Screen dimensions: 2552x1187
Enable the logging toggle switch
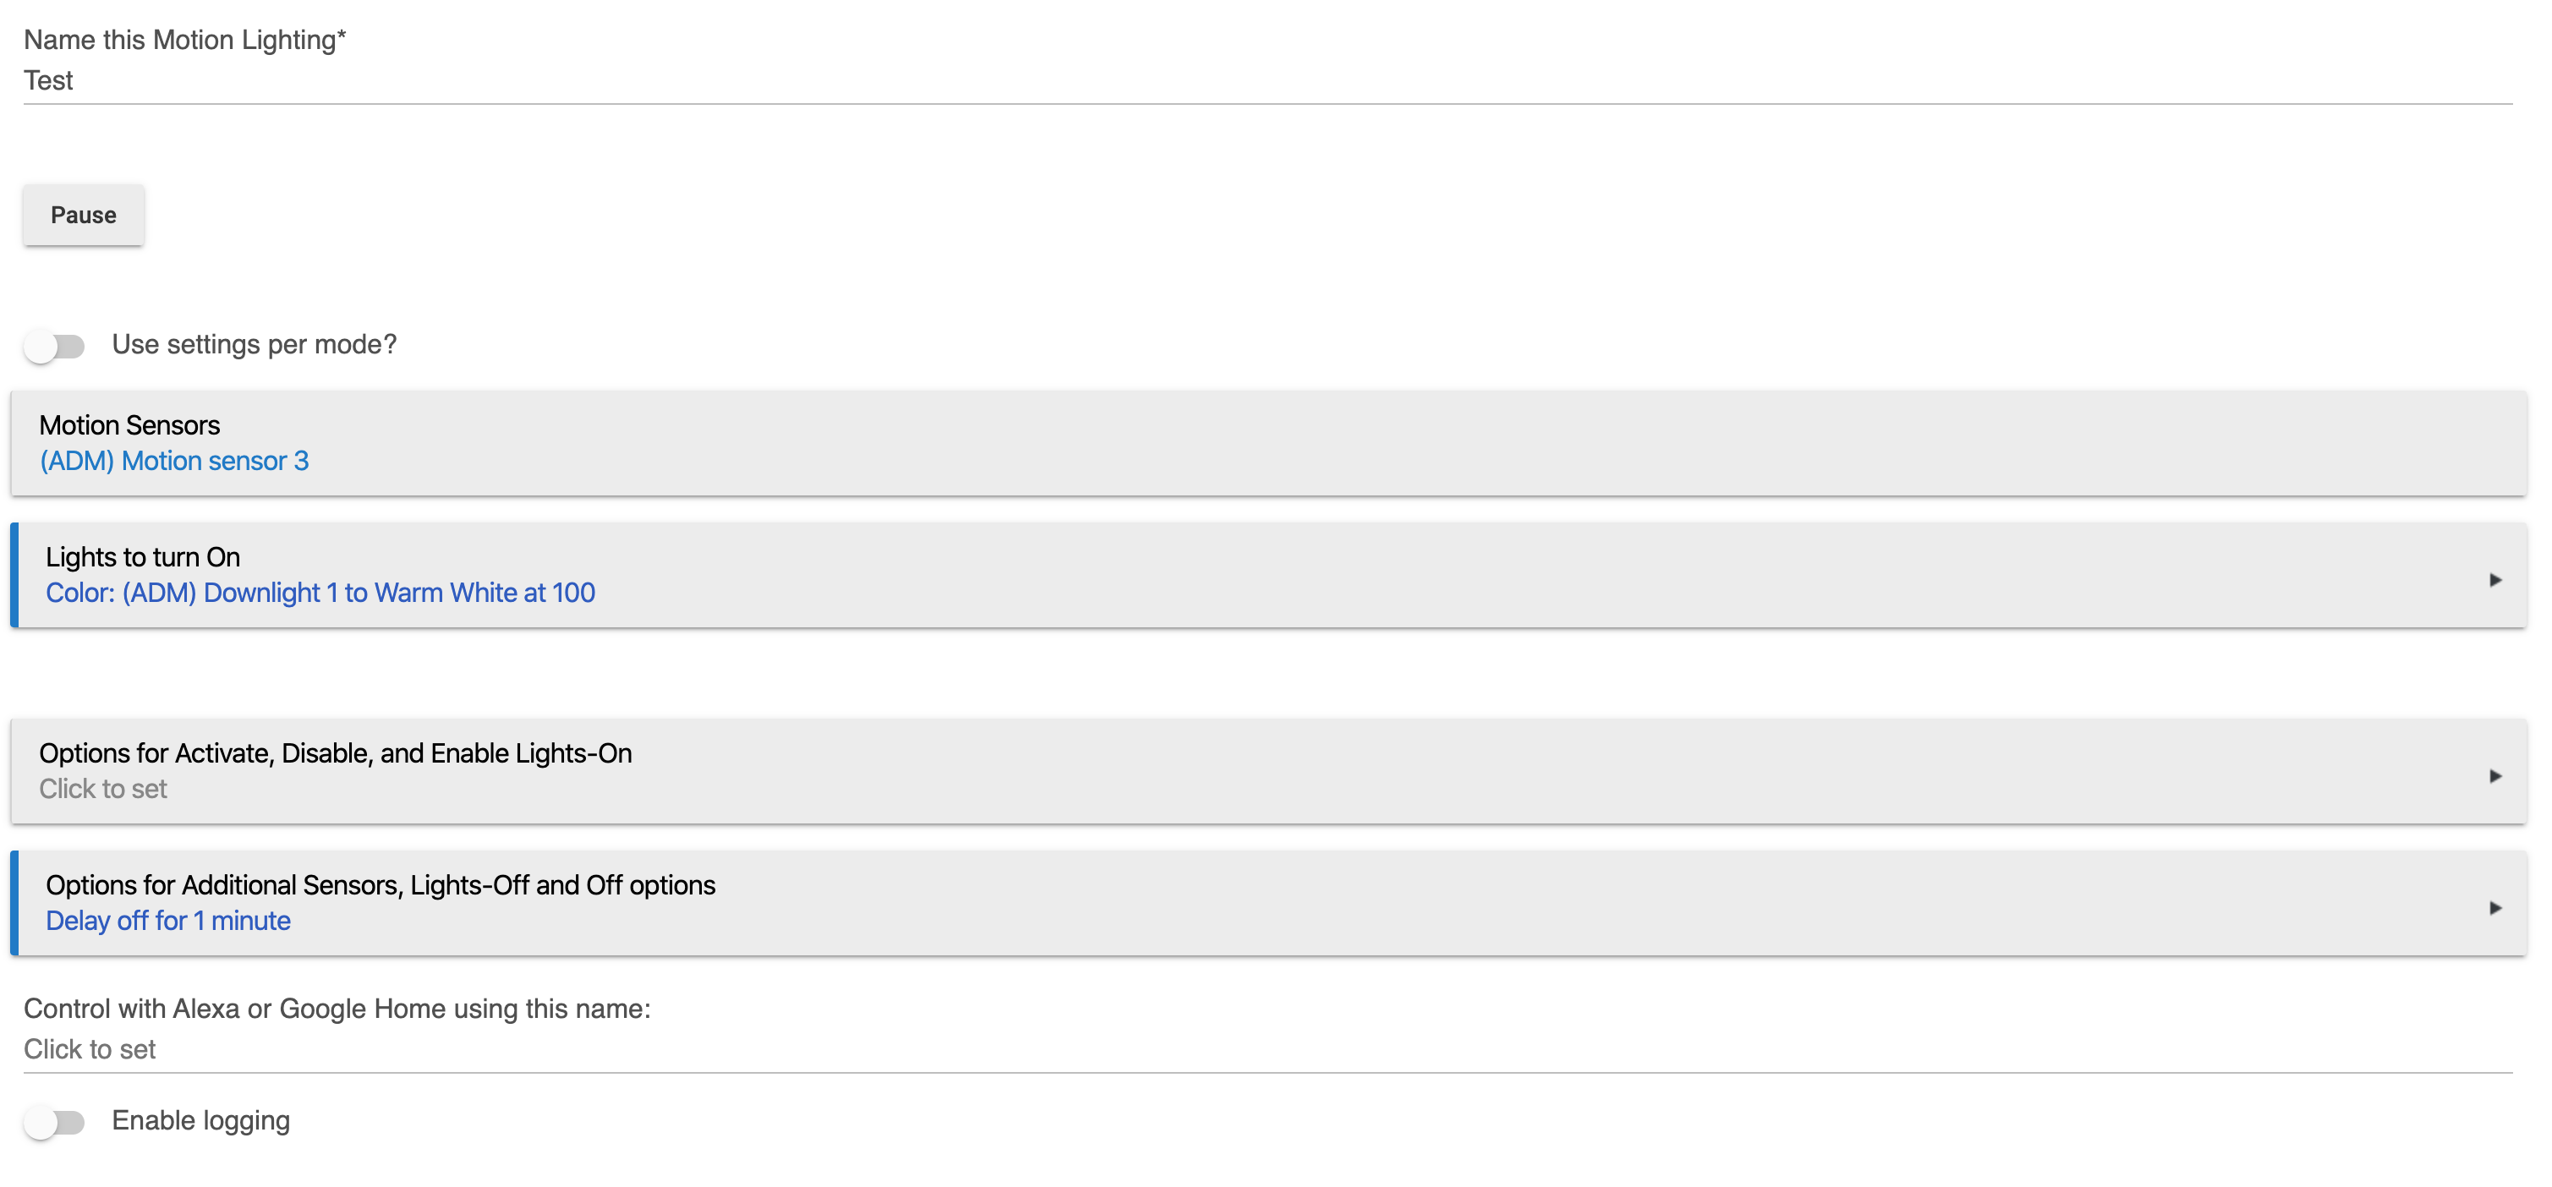(x=54, y=1122)
